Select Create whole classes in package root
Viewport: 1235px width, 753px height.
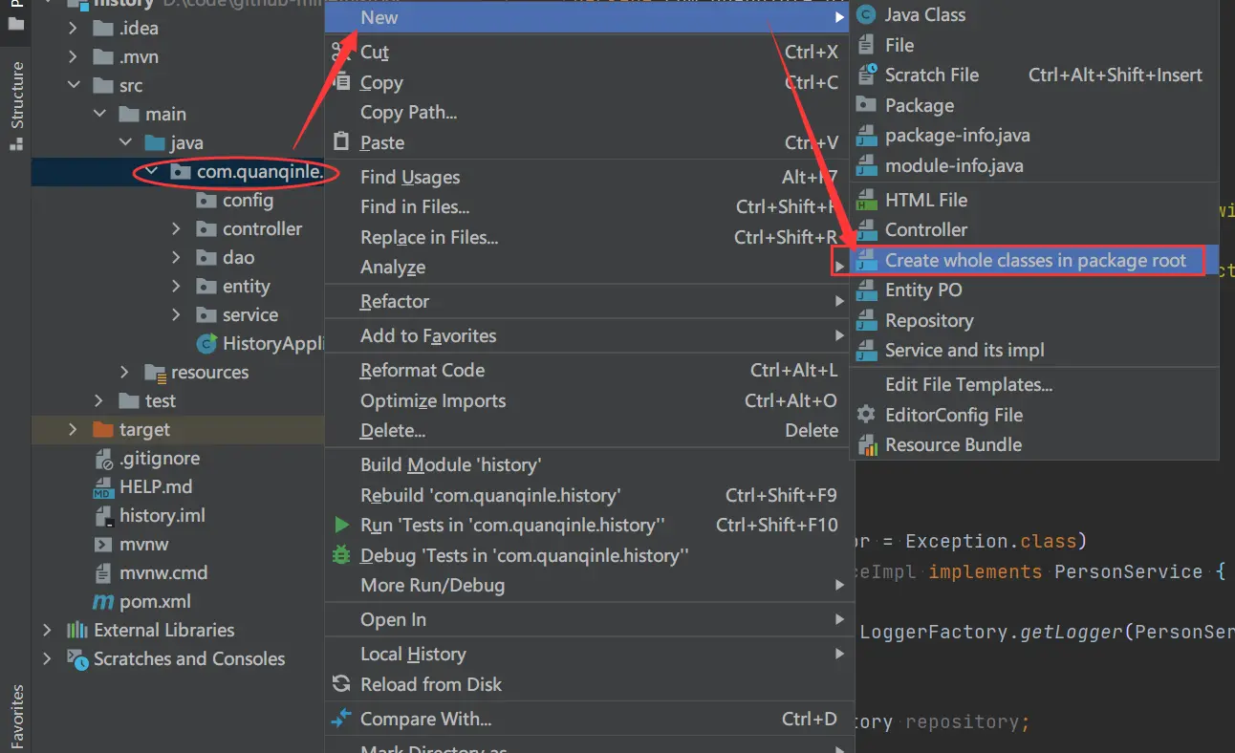click(x=1034, y=260)
